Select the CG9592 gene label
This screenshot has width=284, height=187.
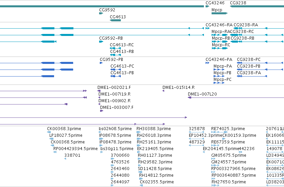[x=107, y=10]
